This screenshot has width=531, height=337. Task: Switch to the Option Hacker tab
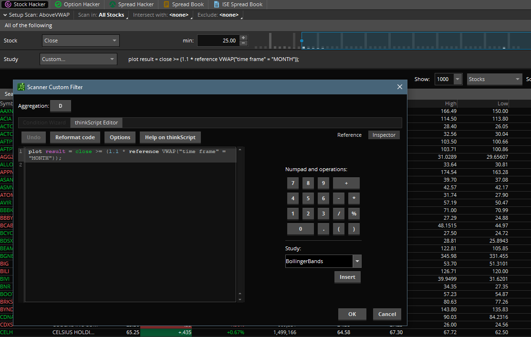(x=78, y=4)
